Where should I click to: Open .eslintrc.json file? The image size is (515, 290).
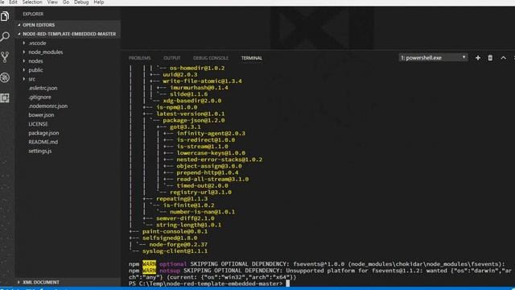pyautogui.click(x=43, y=88)
